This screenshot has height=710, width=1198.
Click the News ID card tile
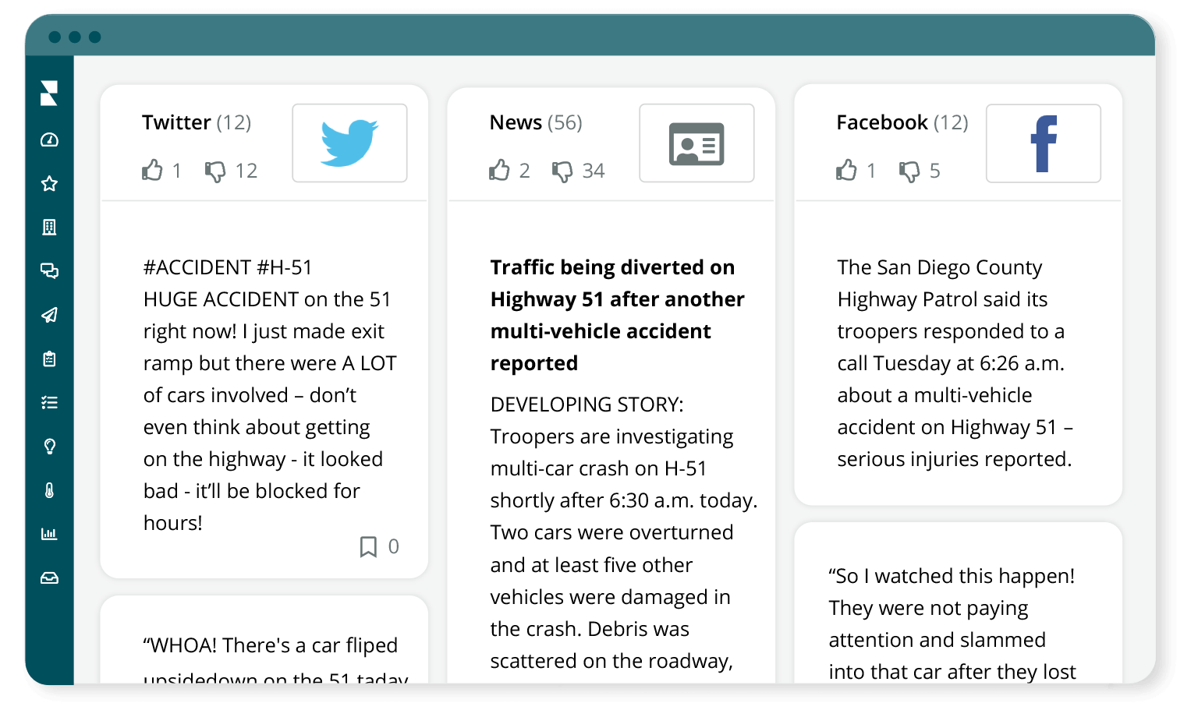point(696,143)
